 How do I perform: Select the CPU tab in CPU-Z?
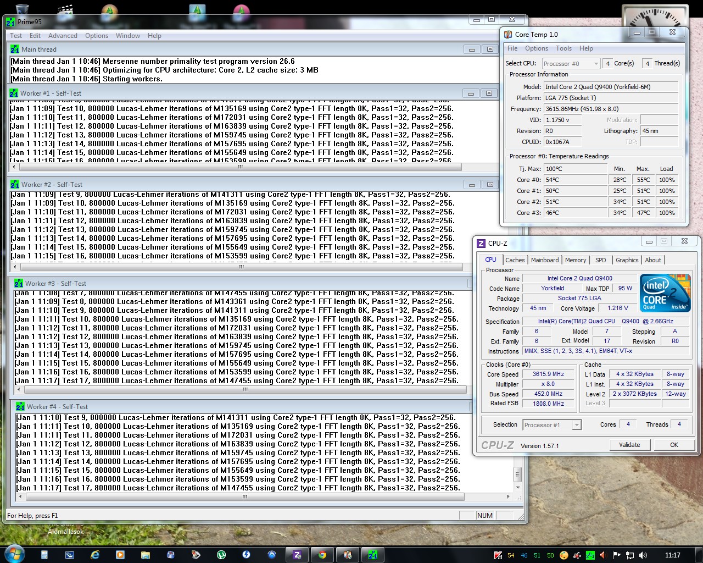pyautogui.click(x=490, y=260)
